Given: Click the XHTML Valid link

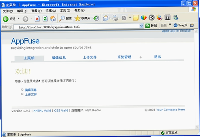Looking at the screenshot, I should (x=42, y=111).
